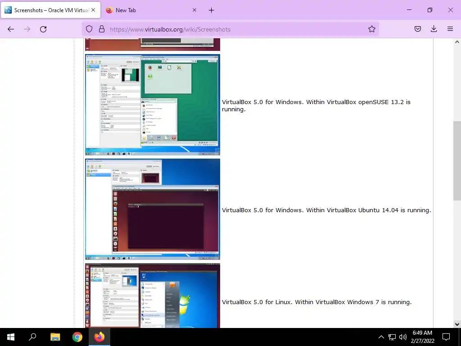Open the Firefox application menu
Screen dimensions: 461x346
pyautogui.click(x=450, y=29)
